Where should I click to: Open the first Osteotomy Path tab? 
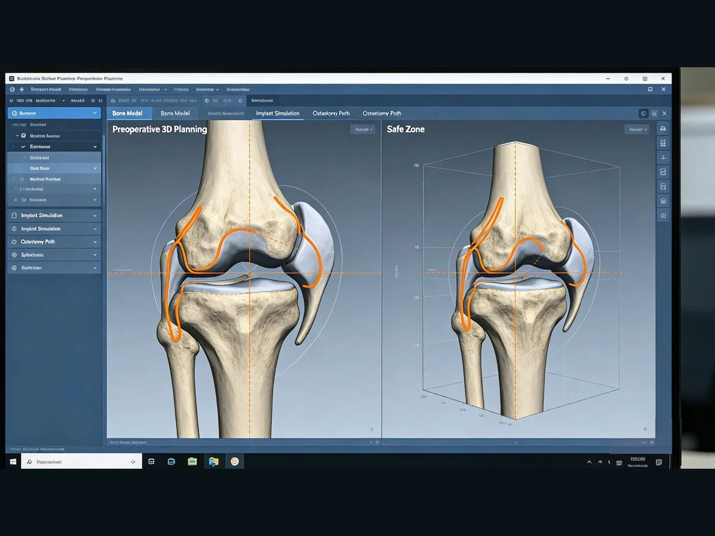click(x=331, y=113)
